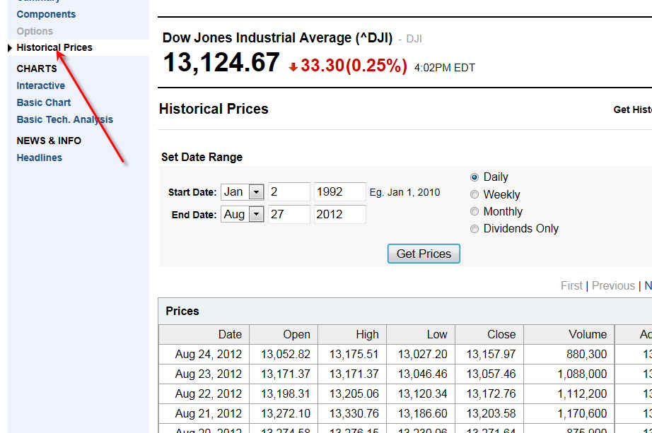Viewport: 652px width, 433px height.
Task: Choose the Monthly frequency option
Action: [x=475, y=211]
